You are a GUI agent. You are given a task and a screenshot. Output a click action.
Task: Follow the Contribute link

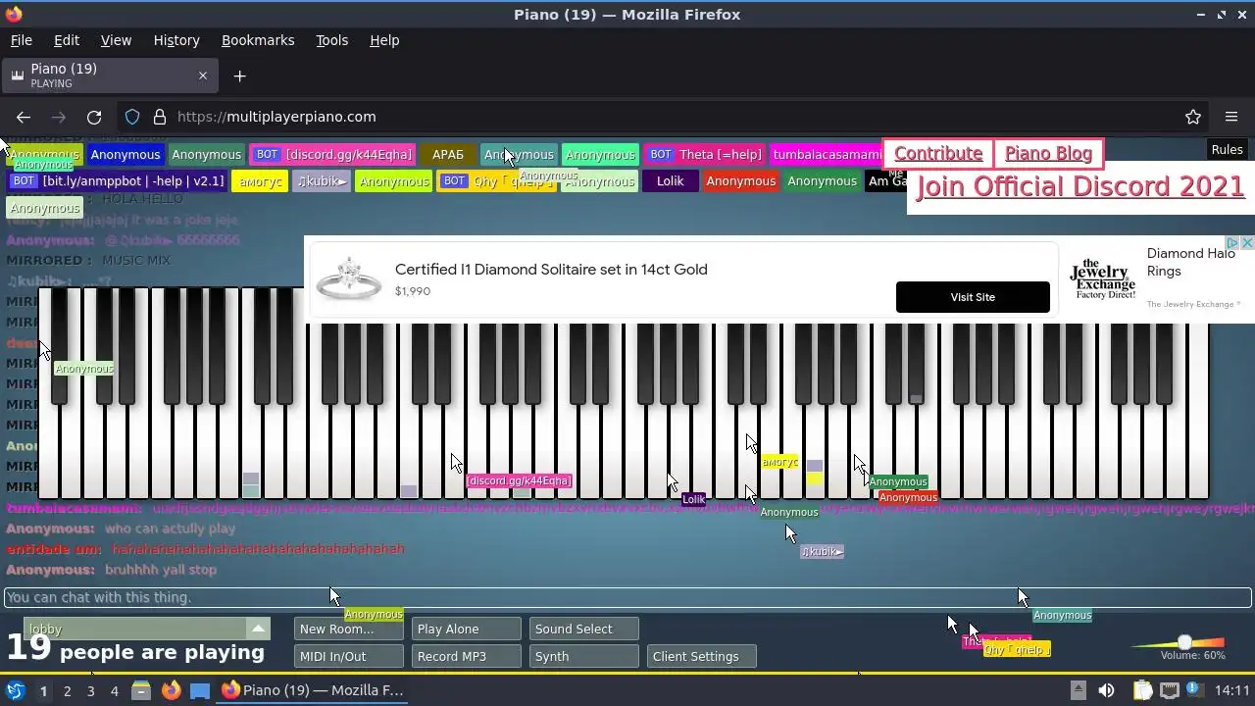click(938, 153)
